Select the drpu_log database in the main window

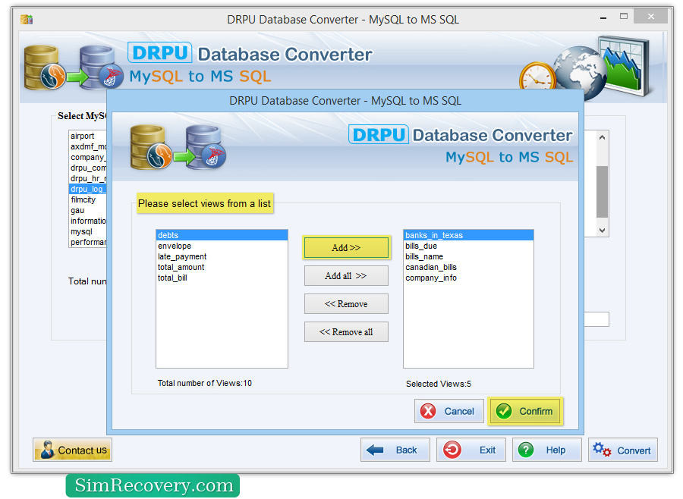pos(87,189)
